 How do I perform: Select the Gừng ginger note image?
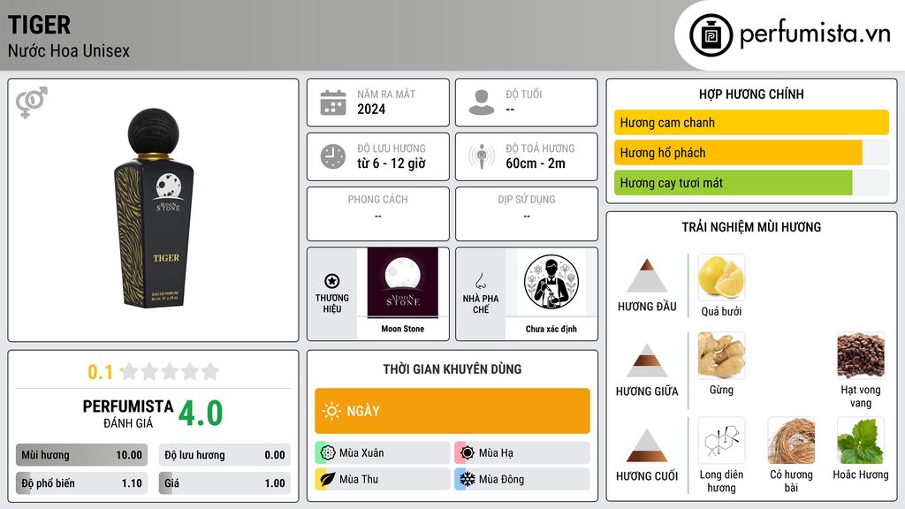pyautogui.click(x=721, y=355)
